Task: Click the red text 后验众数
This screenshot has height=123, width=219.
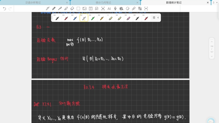Action: (x=46, y=40)
